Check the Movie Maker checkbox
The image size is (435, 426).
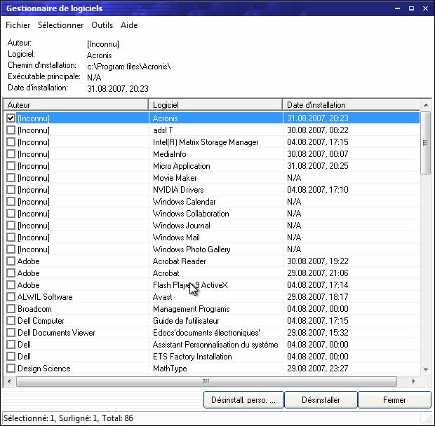[x=11, y=178]
